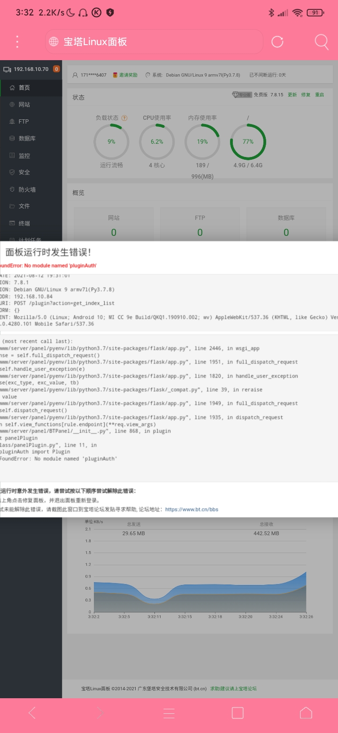The width and height of the screenshot is (338, 733).
Task: Open the bottom hamburger menu icon
Action: (x=169, y=713)
